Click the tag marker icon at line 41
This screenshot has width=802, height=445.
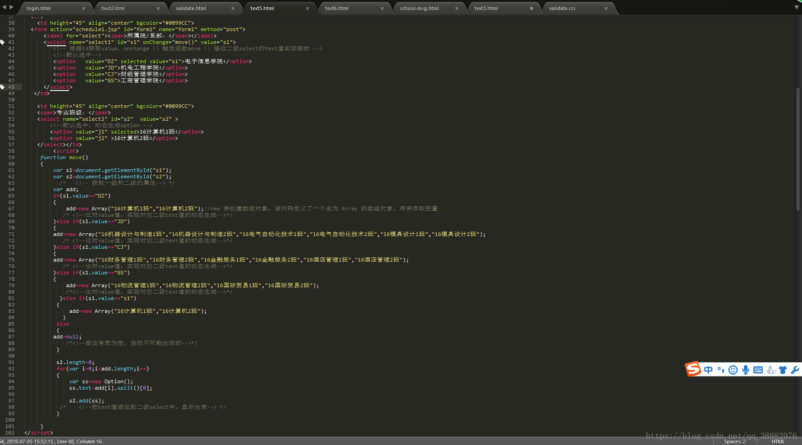coord(2,42)
